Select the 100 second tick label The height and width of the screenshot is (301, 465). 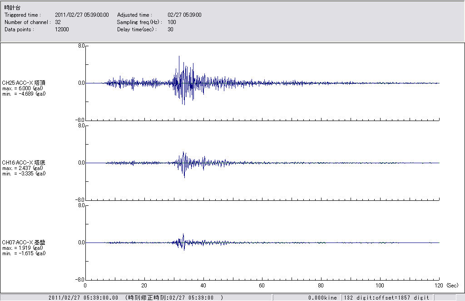click(x=380, y=286)
